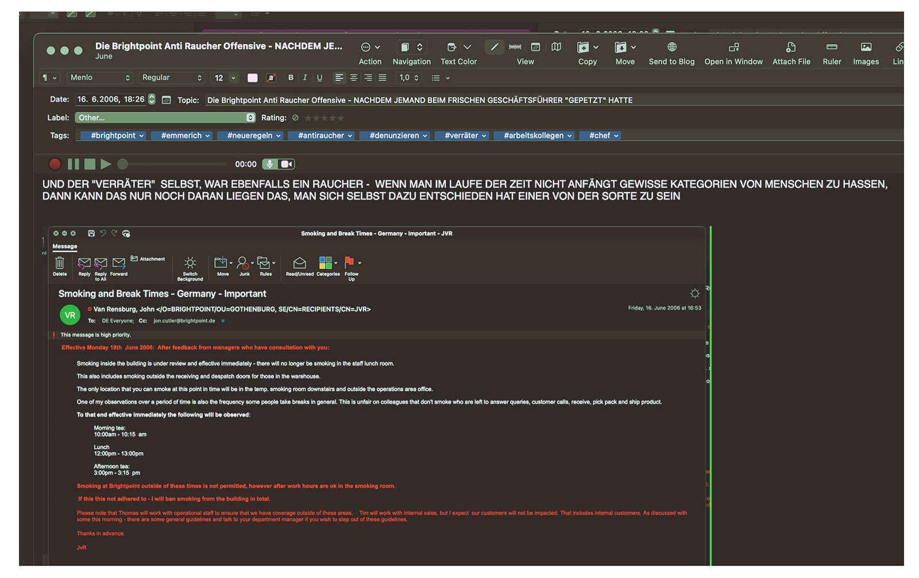Switch View to ruler mode icon
919x578 pixels.
coord(515,47)
